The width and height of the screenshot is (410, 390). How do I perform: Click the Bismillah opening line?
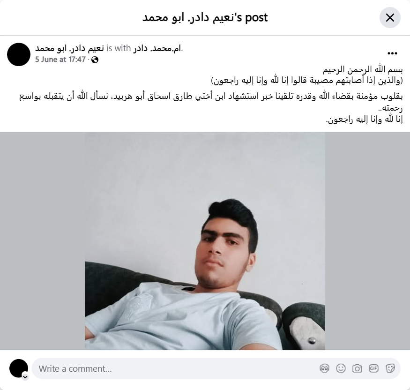click(363, 70)
